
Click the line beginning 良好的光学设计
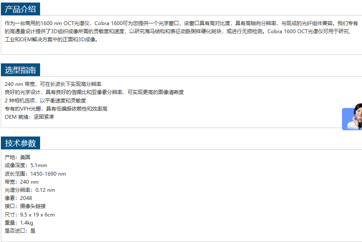point(94,92)
